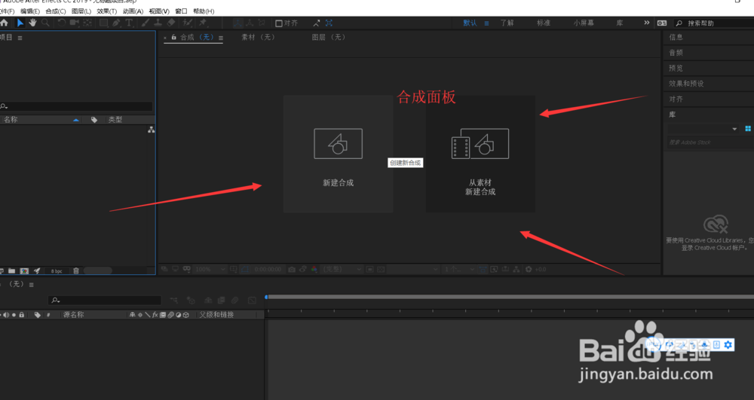Click the Home icon in toolbar
754x400 pixels.
(x=4, y=23)
